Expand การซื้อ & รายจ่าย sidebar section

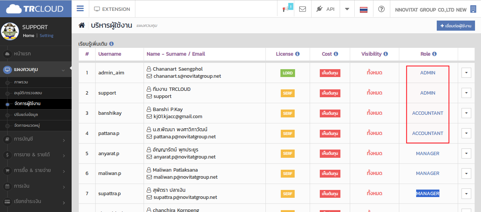click(36, 170)
